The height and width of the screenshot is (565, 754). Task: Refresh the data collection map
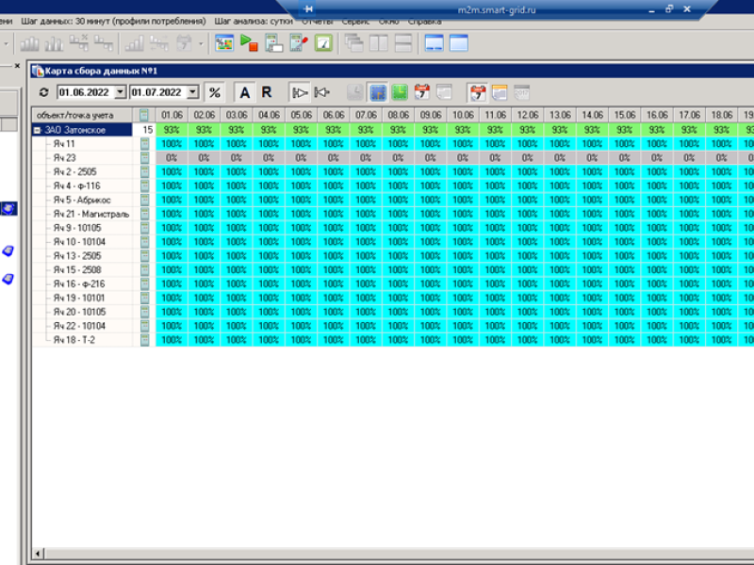(x=43, y=92)
